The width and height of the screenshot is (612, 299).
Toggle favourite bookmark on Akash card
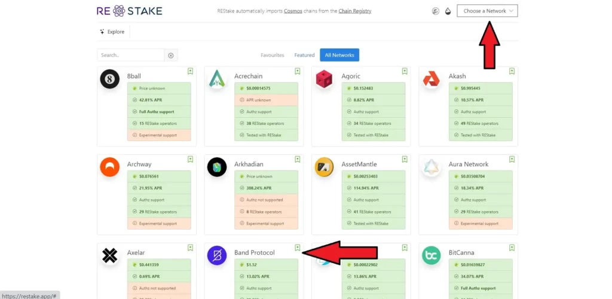coord(512,71)
